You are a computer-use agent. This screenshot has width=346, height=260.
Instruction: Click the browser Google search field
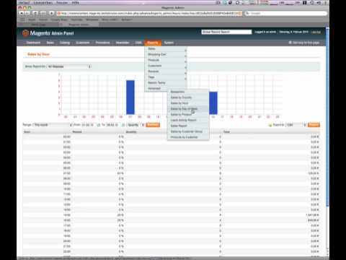point(286,13)
